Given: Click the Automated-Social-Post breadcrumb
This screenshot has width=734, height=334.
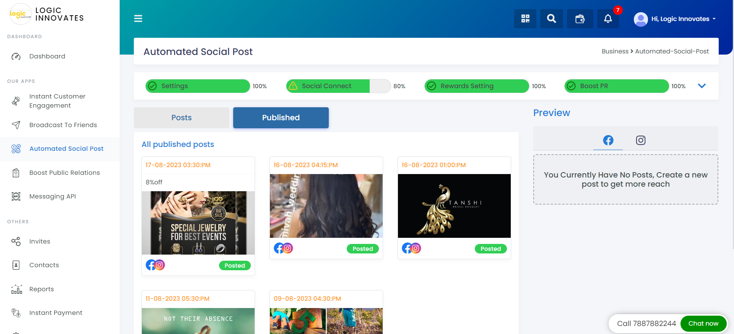Looking at the screenshot, I should click(x=672, y=51).
